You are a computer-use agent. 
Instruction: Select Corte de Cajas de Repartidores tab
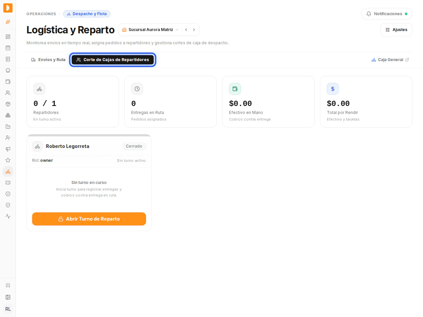point(113,60)
